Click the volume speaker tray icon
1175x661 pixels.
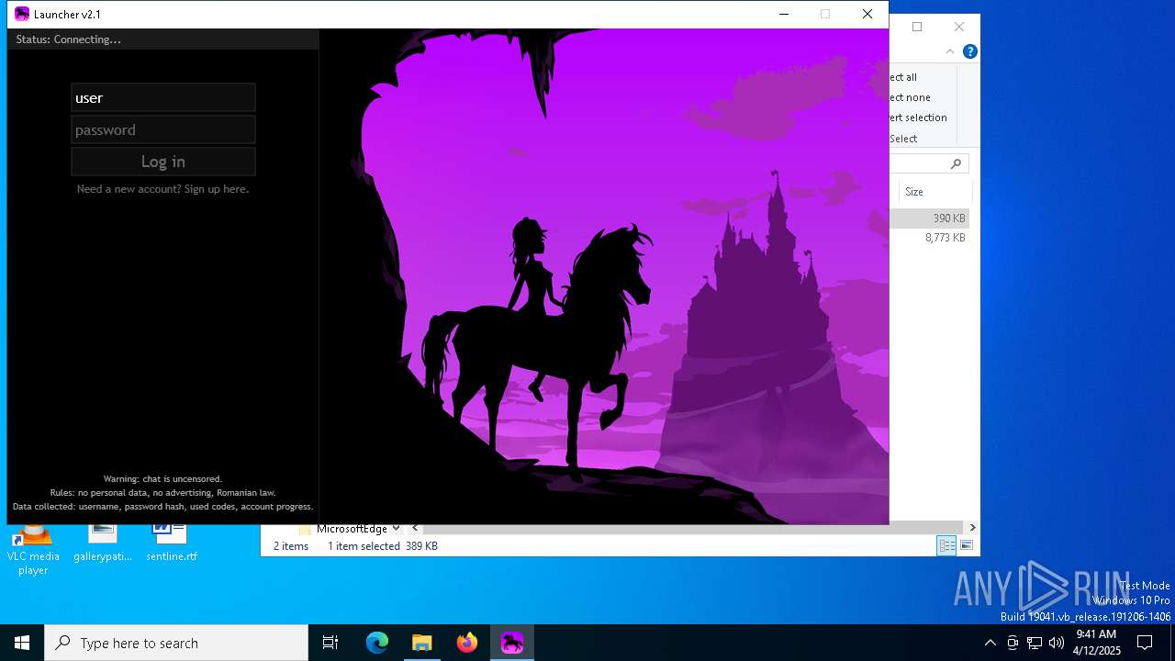(x=1057, y=643)
